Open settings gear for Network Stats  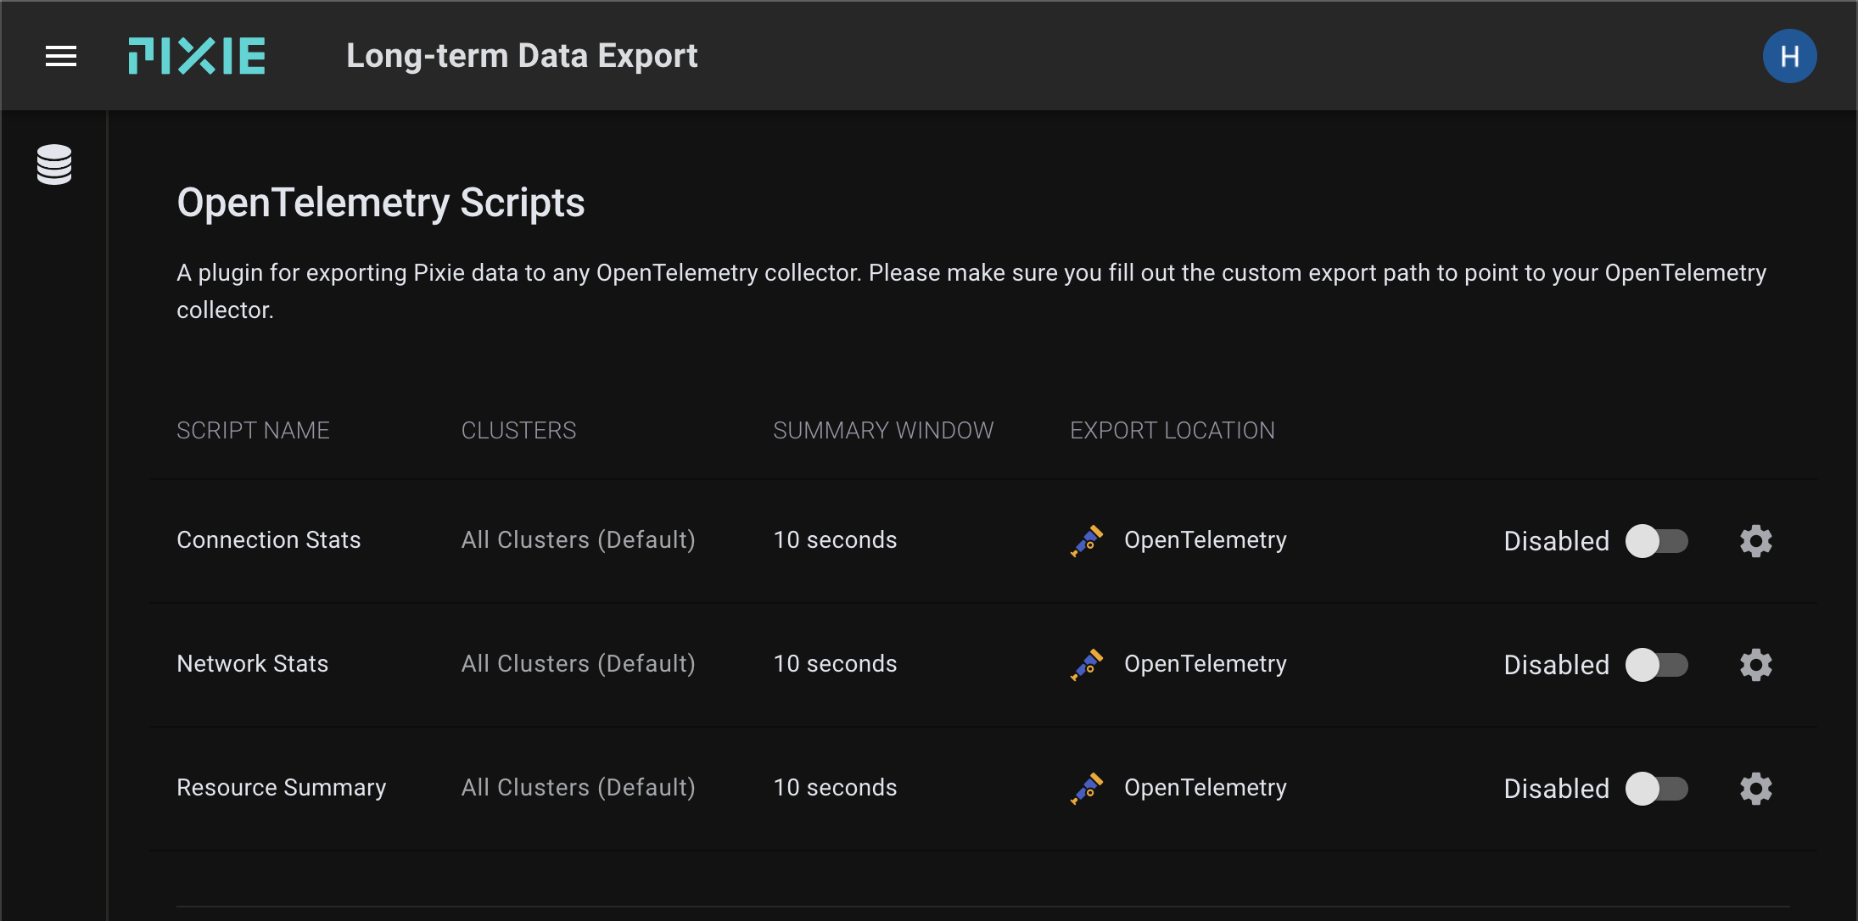click(x=1755, y=665)
